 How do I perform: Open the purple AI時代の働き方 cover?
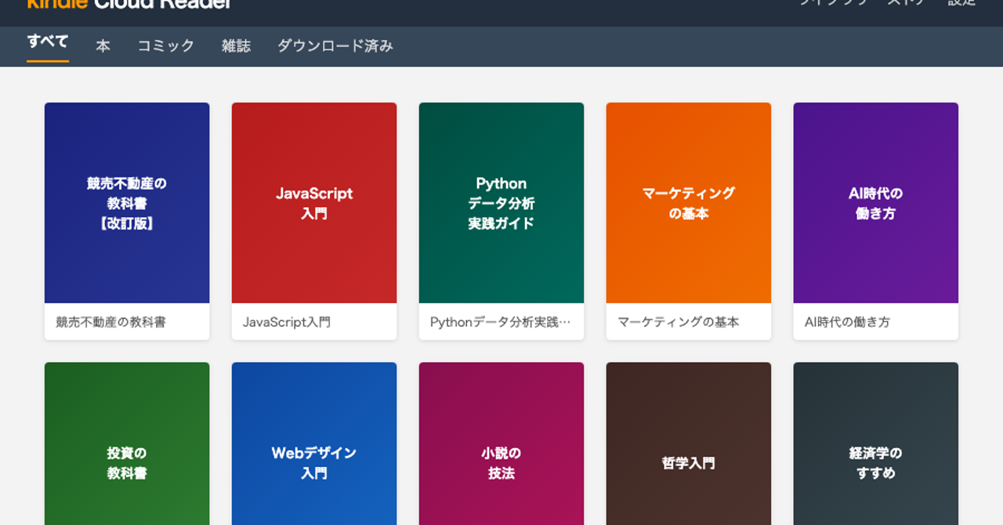click(x=876, y=203)
